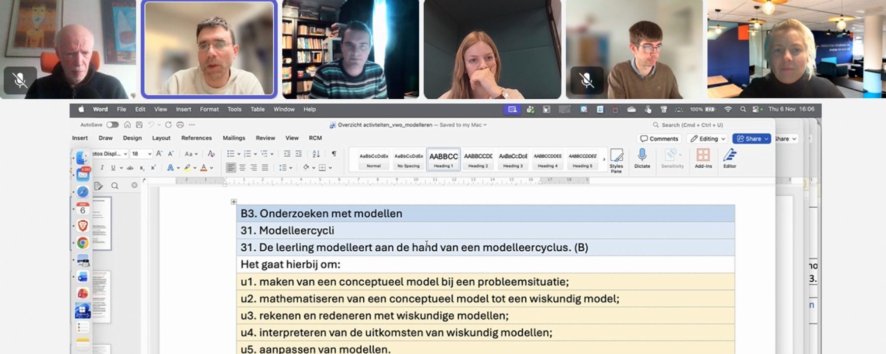Open the References ribbon tab

196,138
